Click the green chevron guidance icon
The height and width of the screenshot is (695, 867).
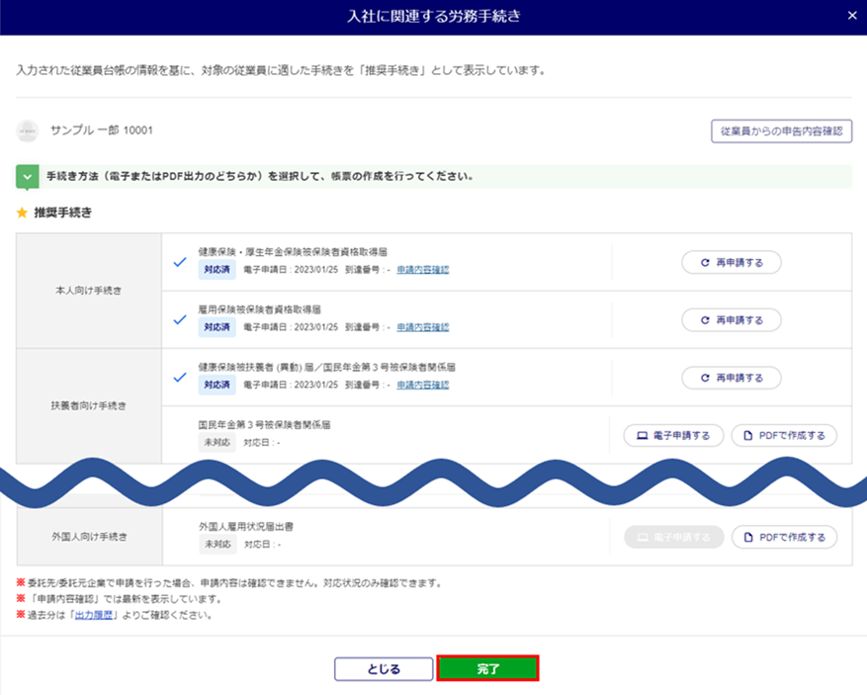pyautogui.click(x=27, y=178)
